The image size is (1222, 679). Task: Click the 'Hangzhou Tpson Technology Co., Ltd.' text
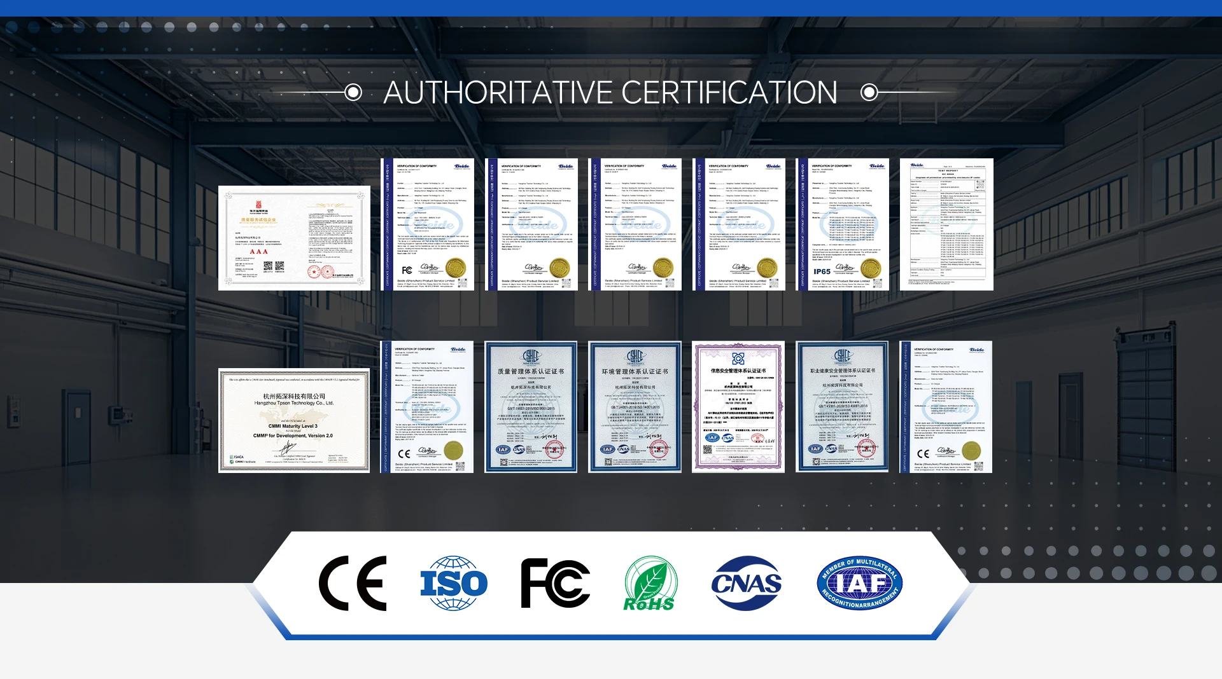pyautogui.click(x=294, y=403)
